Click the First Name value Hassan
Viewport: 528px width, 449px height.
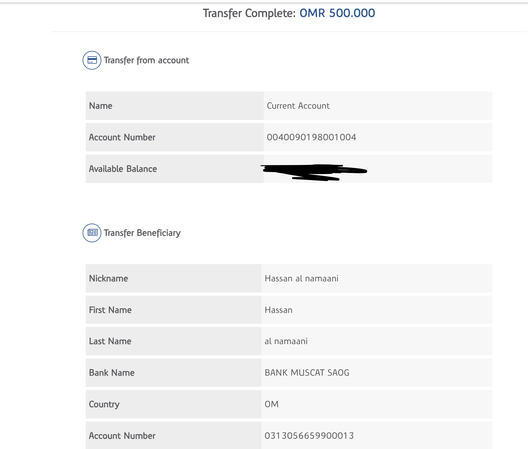point(278,310)
